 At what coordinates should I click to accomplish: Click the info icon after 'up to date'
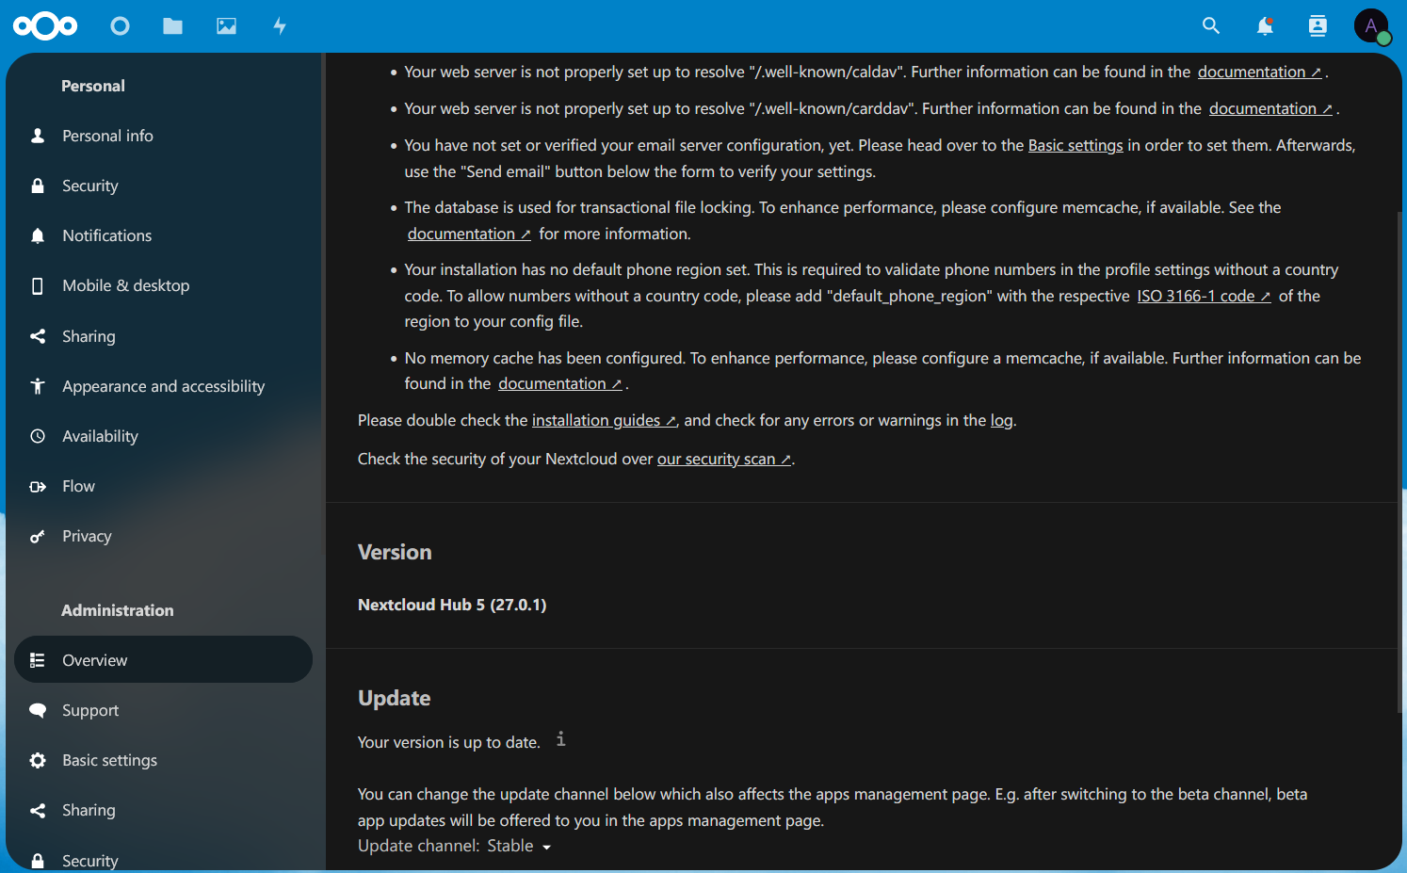pos(560,739)
